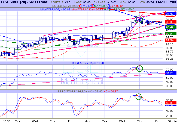This screenshot has height=123, width=177.
Task: Select the "FXSFJYMUL [20] - Swiss Franc" title
Action: pos(24,2)
